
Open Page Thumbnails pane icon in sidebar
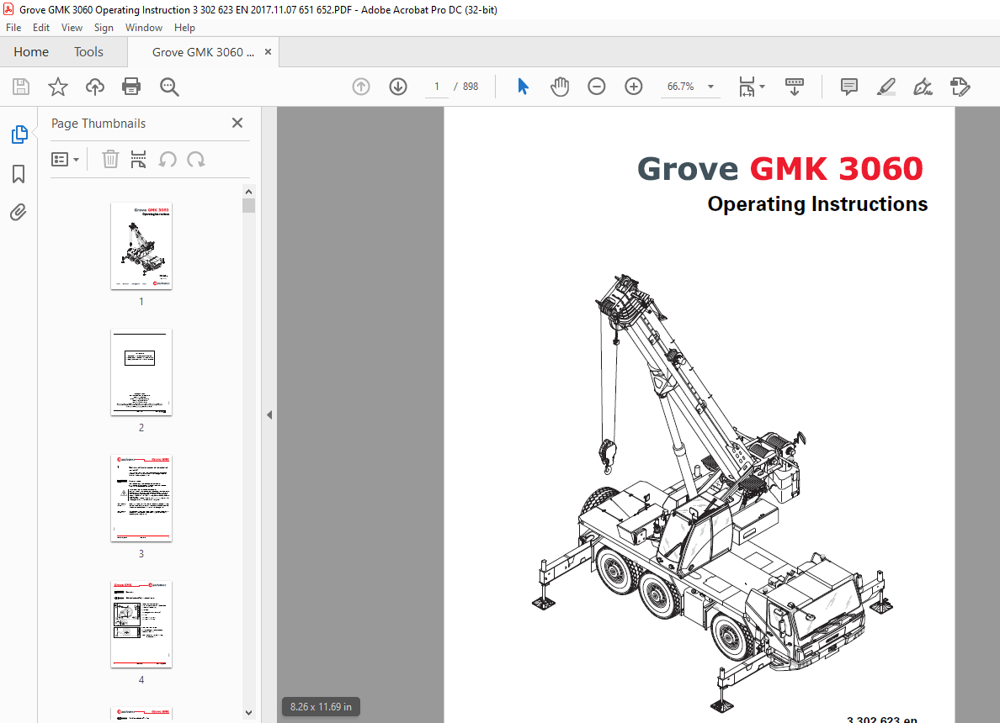tap(19, 135)
